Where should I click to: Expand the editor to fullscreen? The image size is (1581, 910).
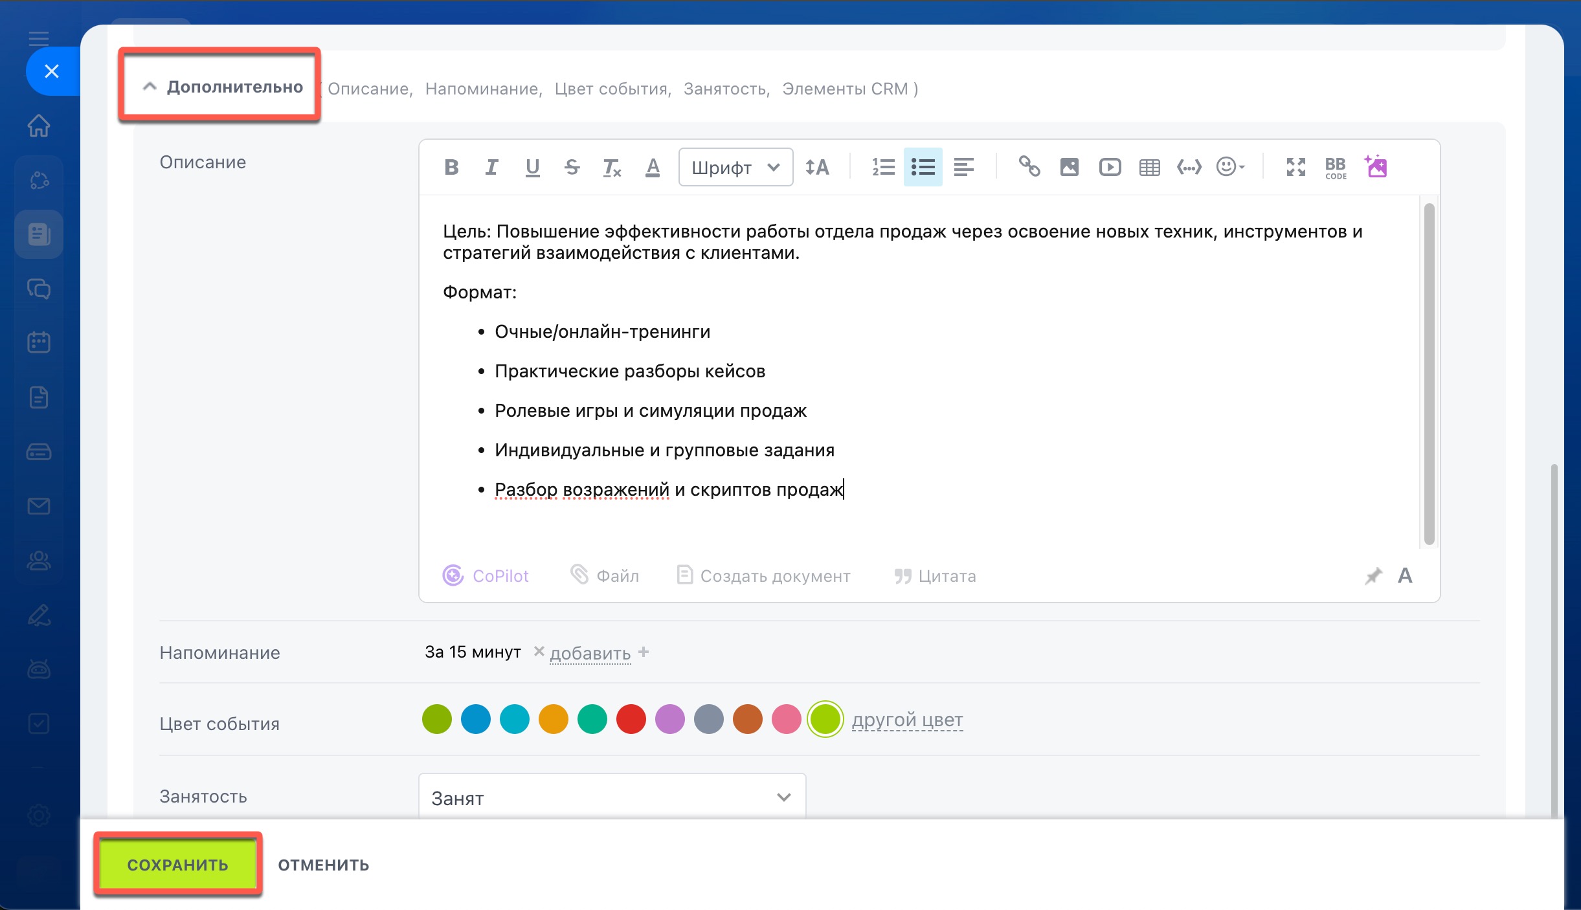(x=1295, y=167)
